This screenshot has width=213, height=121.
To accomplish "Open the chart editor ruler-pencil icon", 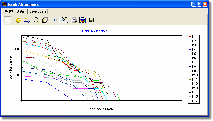I will coord(65,20).
